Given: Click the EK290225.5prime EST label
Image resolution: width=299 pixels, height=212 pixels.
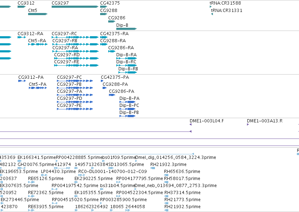Looking at the screenshot, I should point(93,179).
